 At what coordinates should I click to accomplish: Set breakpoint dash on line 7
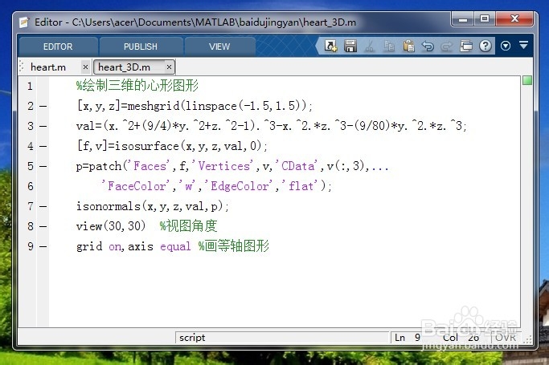click(x=43, y=206)
